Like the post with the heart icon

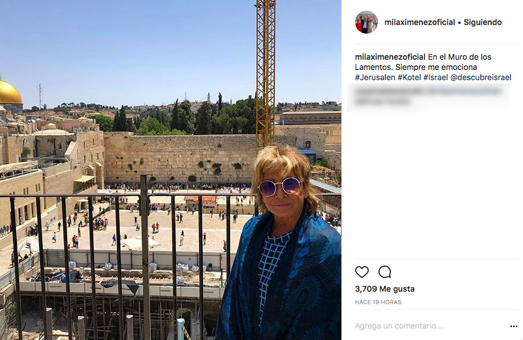[361, 272]
